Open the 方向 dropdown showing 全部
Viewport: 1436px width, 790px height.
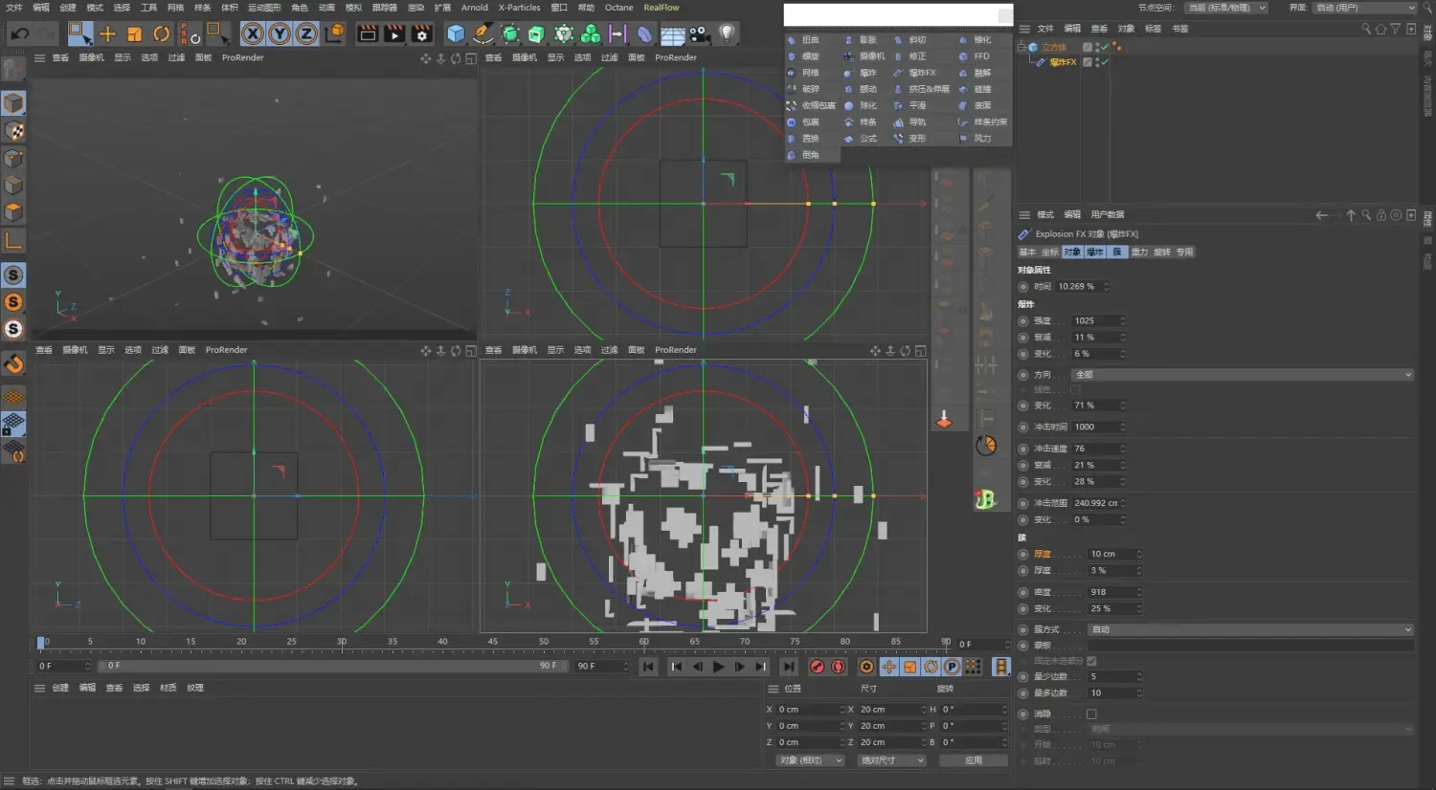click(x=1242, y=374)
